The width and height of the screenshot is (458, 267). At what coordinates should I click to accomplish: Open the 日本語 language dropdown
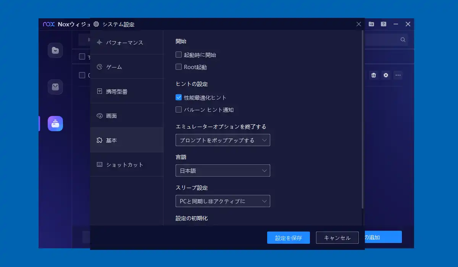(x=223, y=170)
